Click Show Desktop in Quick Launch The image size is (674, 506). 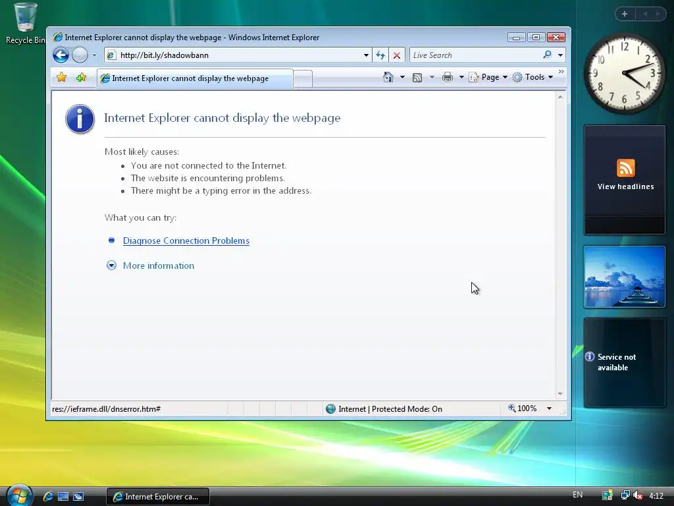[x=63, y=496]
